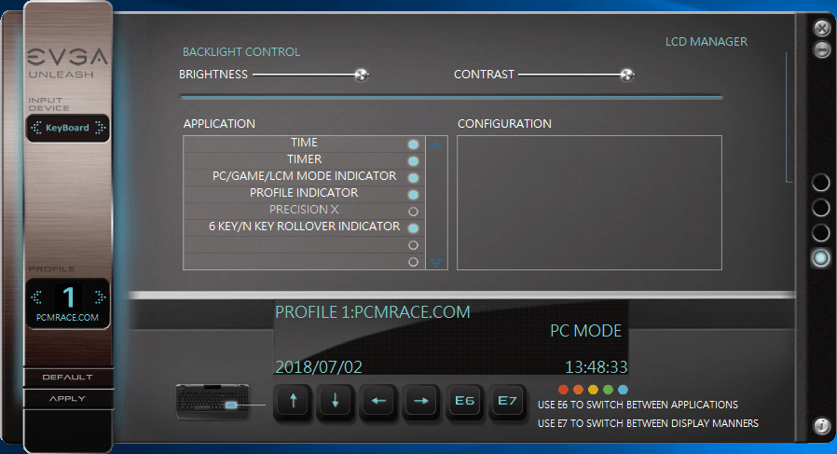Select the TIMER row in application list
Viewport: 837px width, 454px height.
304,160
